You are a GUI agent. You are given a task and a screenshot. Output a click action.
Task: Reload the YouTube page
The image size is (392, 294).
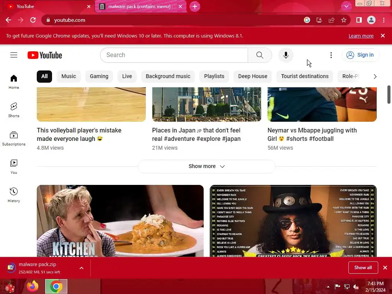pyautogui.click(x=33, y=20)
